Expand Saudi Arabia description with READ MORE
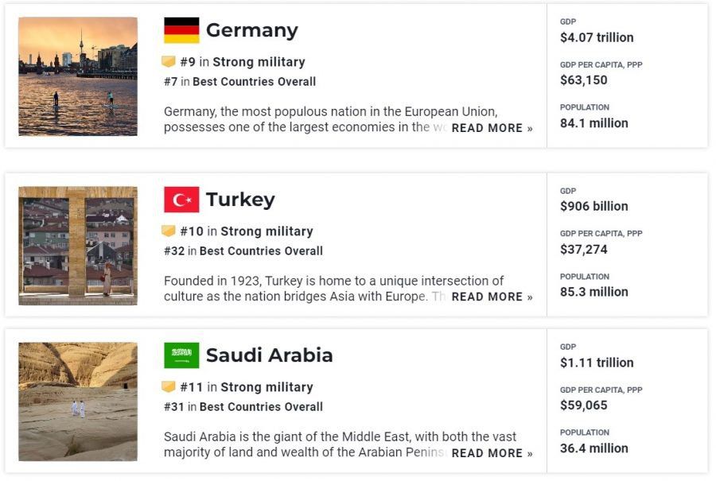716x481 pixels. click(x=492, y=453)
